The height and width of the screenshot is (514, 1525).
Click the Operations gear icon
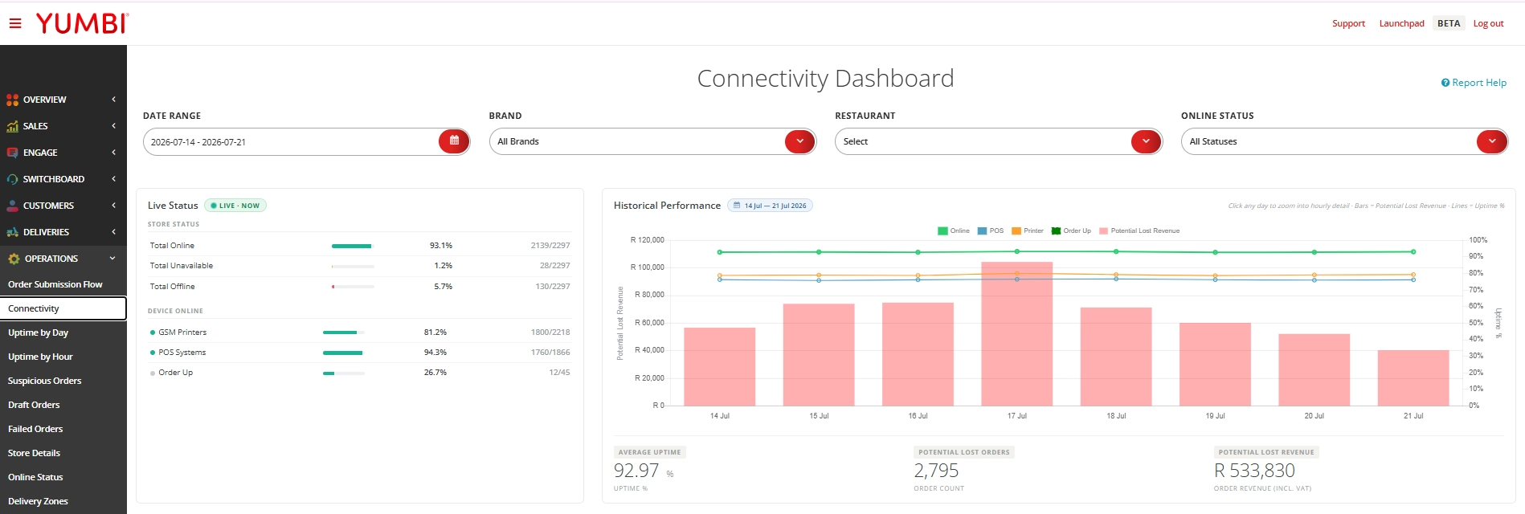pos(14,259)
